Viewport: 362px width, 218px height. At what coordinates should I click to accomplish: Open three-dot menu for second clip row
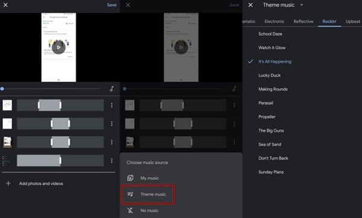[112, 124]
